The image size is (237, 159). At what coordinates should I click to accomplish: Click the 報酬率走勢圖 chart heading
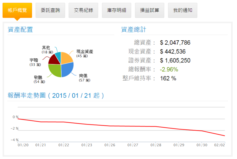56,95
